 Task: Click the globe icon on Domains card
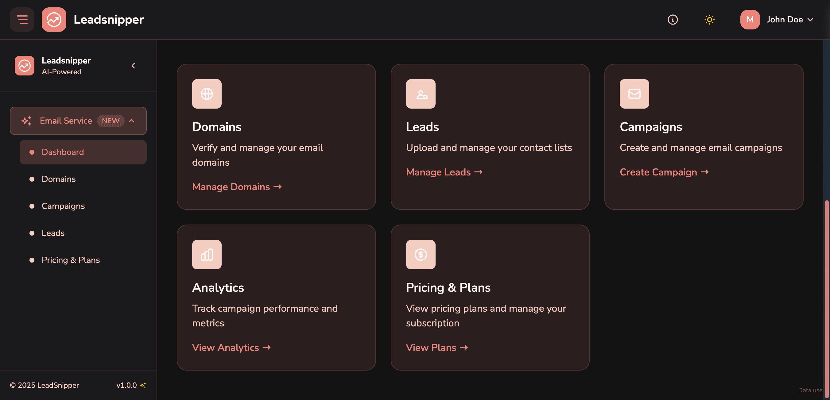207,94
